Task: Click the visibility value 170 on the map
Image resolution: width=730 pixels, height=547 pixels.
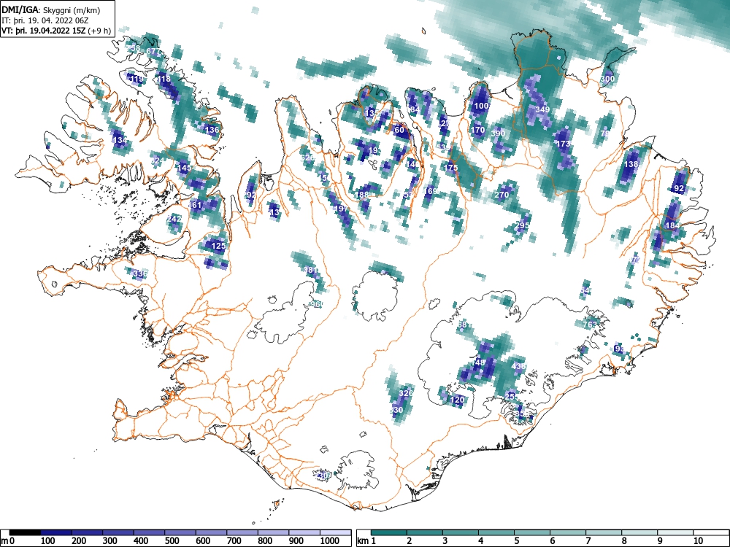Action: [x=477, y=130]
